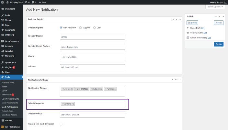
Task: Click the Search for a product field
Action: [92, 114]
